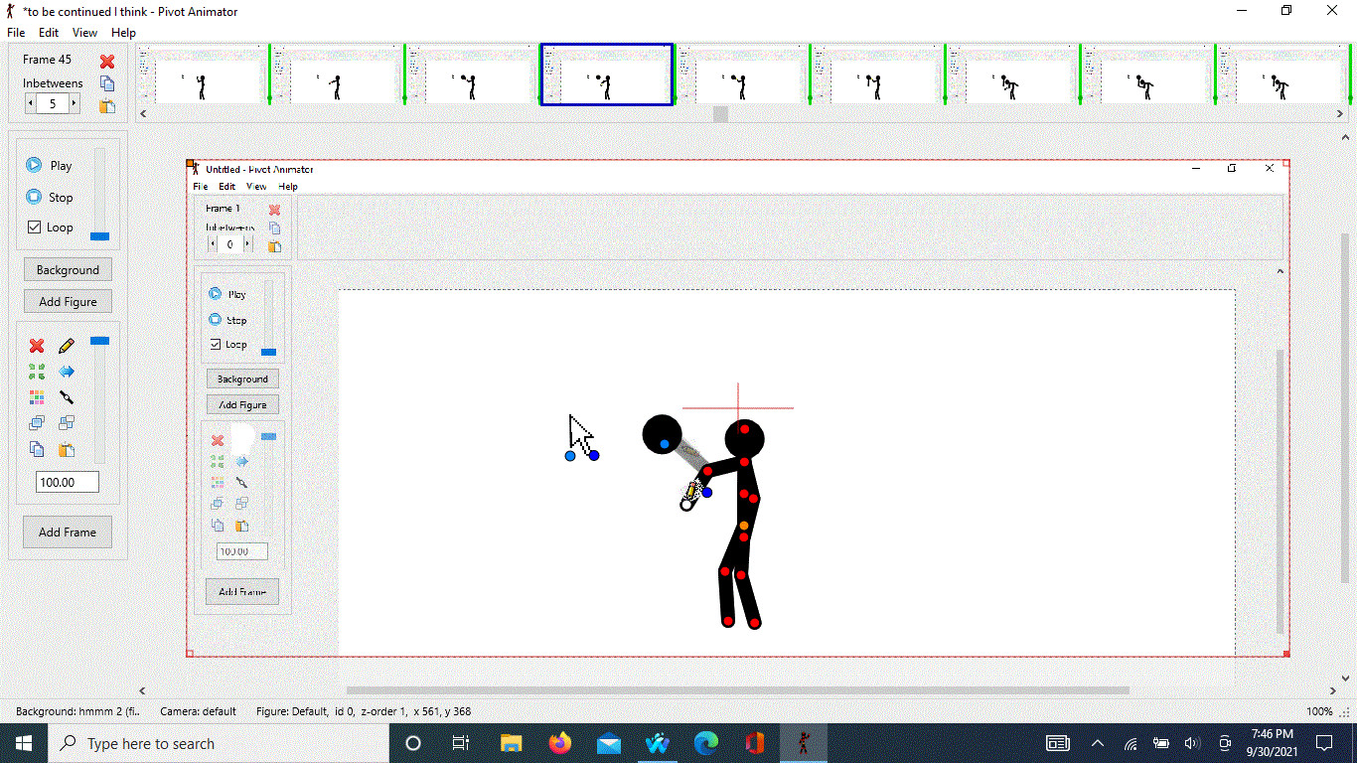Open the Edit menu
Viewport: 1357px width, 763px height.
coord(48,32)
